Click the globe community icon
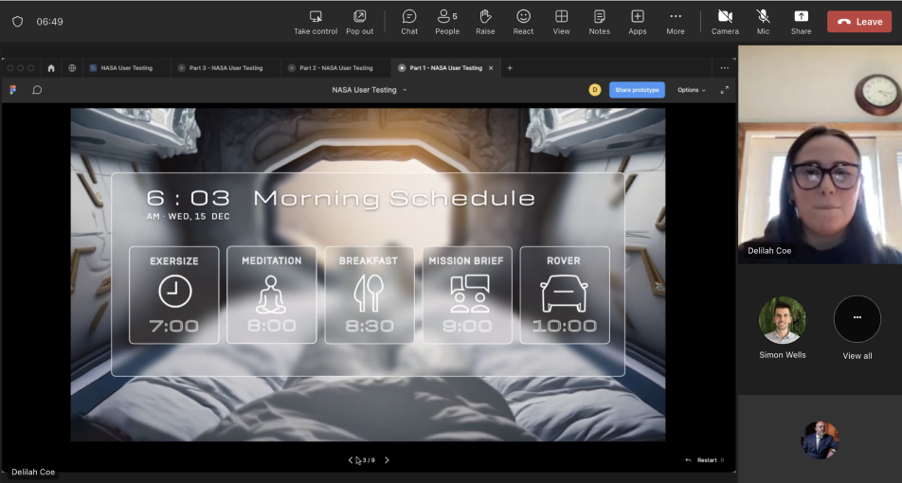The width and height of the screenshot is (902, 483). click(72, 68)
